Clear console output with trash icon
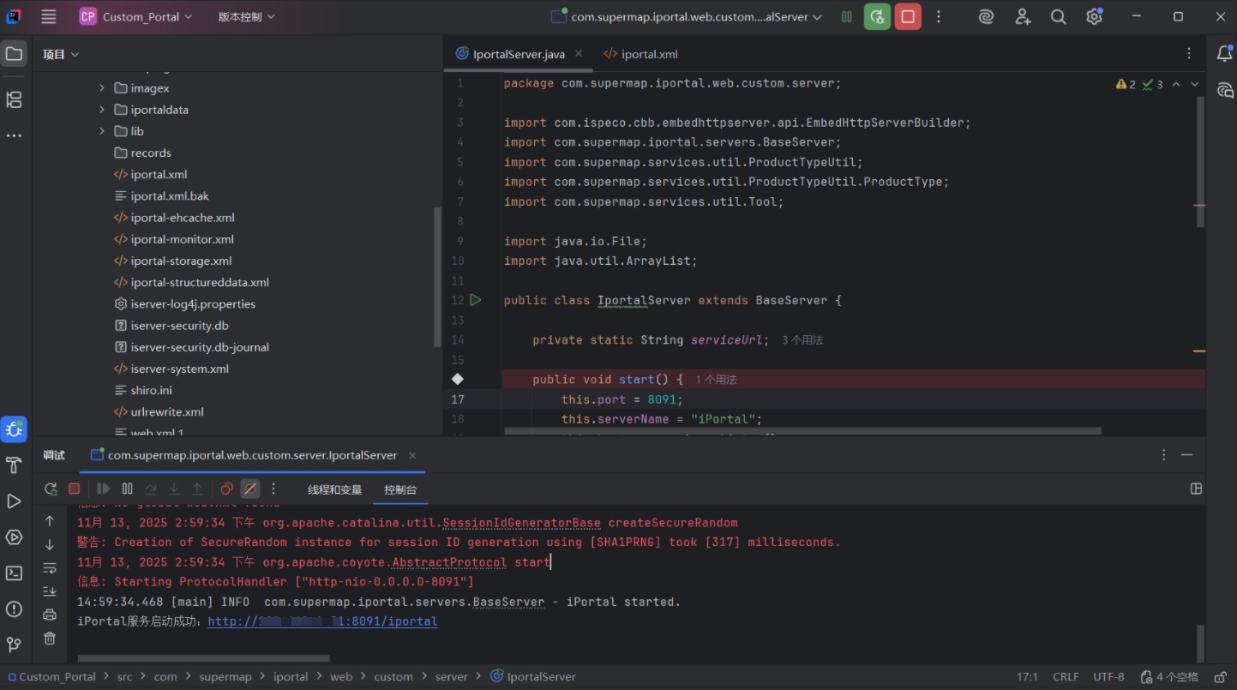Screen dimensions: 1237x690 pyautogui.click(x=50, y=639)
